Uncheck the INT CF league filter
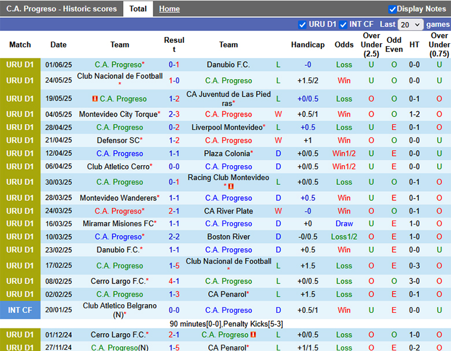Image resolution: width=451 pixels, height=351 pixels. [343, 25]
